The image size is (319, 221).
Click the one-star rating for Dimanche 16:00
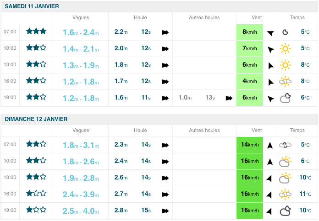tap(36, 194)
